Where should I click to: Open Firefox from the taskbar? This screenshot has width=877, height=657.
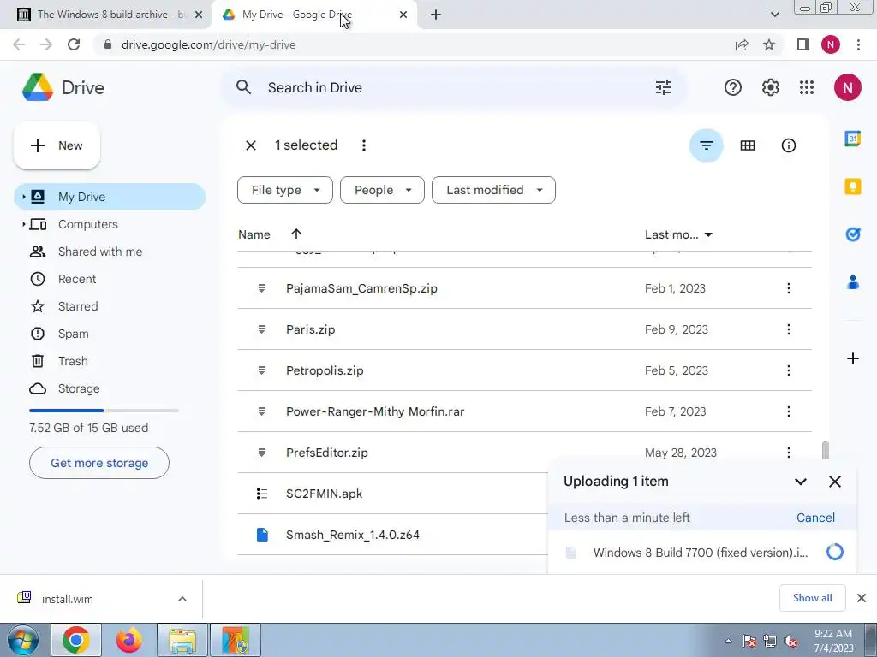click(x=128, y=640)
